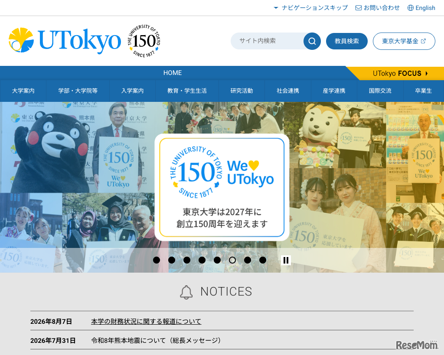The image size is (444, 355).
Task: Open the 産学連携 menu
Action: (x=334, y=91)
